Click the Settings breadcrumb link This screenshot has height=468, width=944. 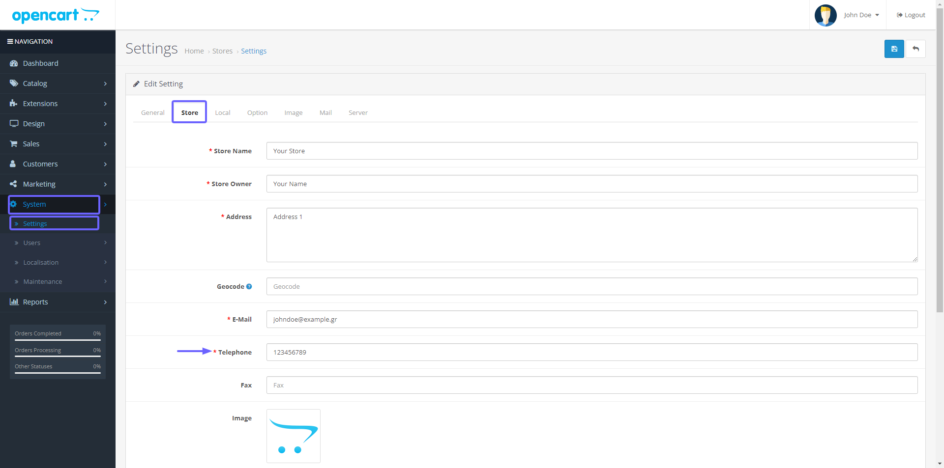coord(254,51)
